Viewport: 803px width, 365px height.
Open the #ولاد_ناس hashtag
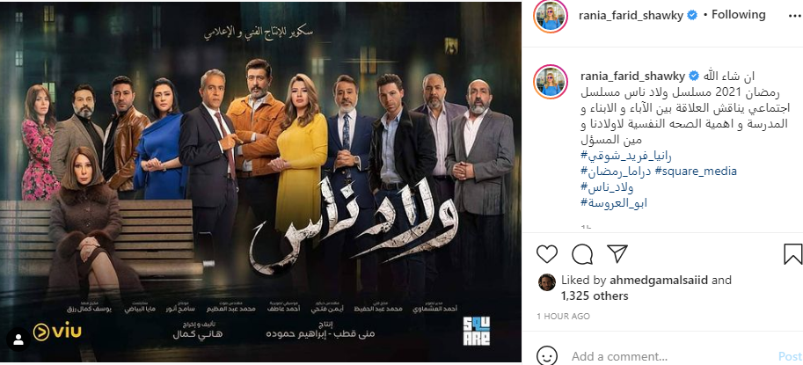click(x=608, y=186)
